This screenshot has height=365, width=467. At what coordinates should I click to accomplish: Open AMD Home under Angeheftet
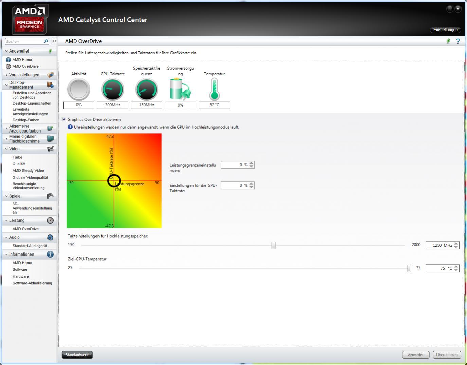click(x=22, y=60)
